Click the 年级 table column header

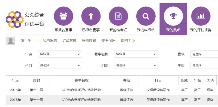click(x=197, y=80)
